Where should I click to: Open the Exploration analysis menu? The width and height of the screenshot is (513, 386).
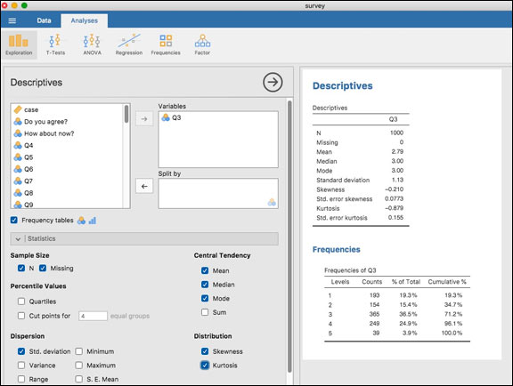tap(19, 44)
